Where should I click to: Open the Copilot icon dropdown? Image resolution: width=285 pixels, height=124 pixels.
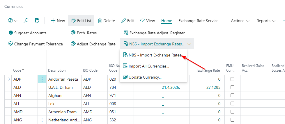click(x=13, y=21)
